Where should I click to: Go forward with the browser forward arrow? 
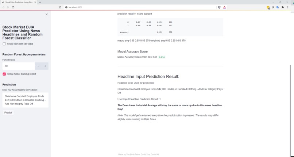[8, 7]
